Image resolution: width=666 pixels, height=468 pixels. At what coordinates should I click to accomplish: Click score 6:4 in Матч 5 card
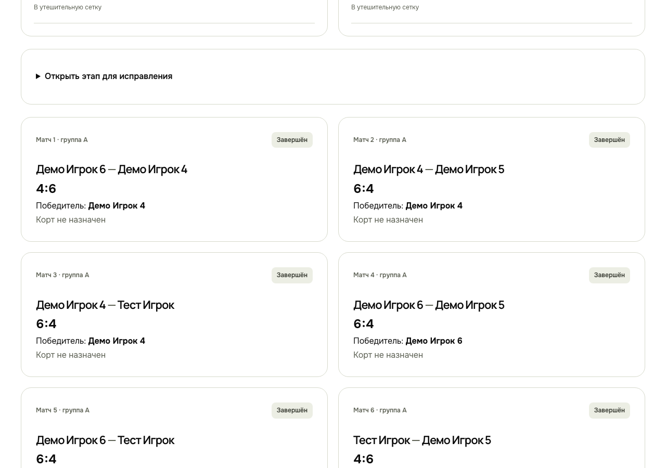[x=46, y=459]
